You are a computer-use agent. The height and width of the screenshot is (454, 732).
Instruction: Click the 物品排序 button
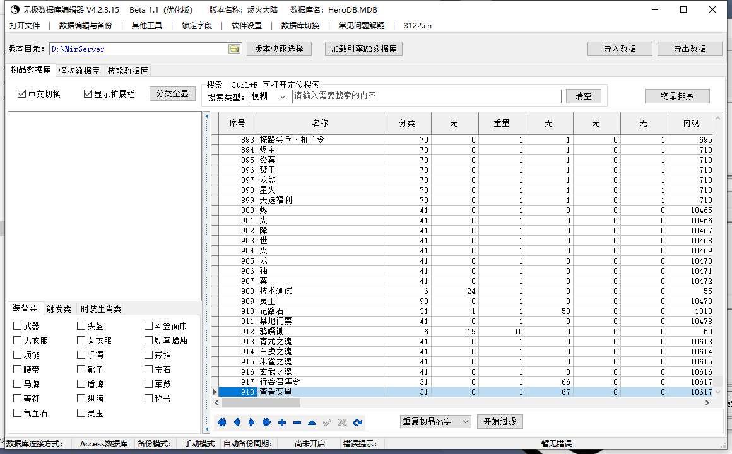(x=677, y=96)
